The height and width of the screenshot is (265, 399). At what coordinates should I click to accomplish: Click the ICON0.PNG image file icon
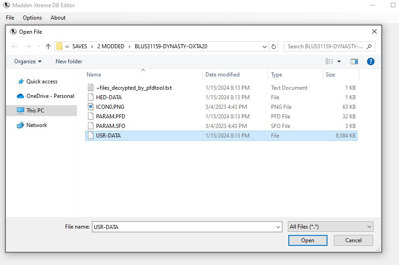[91, 107]
